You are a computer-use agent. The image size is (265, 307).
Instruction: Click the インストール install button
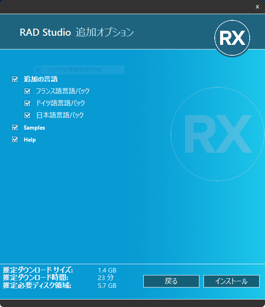click(x=231, y=281)
